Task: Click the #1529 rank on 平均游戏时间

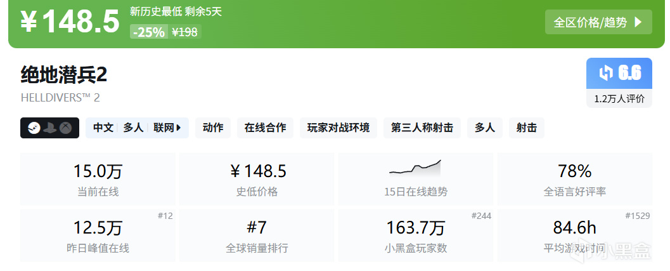Action: tap(638, 216)
